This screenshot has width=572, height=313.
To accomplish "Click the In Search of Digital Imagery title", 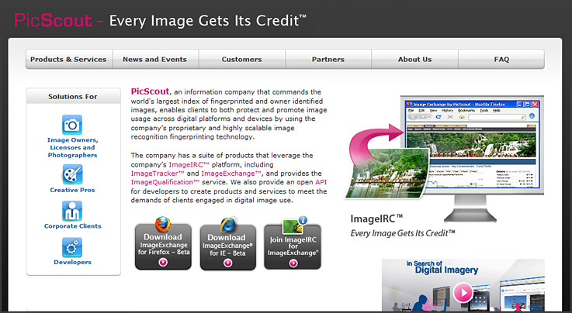I will coord(442,267).
